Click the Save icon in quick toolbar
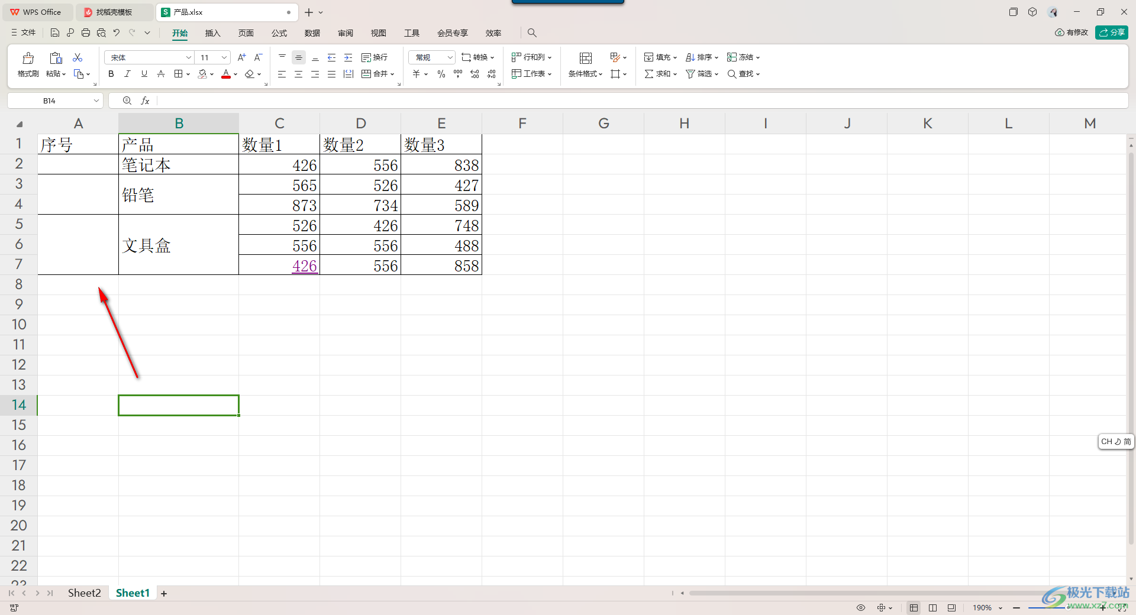Screen dimensions: 1136x615 [55, 33]
